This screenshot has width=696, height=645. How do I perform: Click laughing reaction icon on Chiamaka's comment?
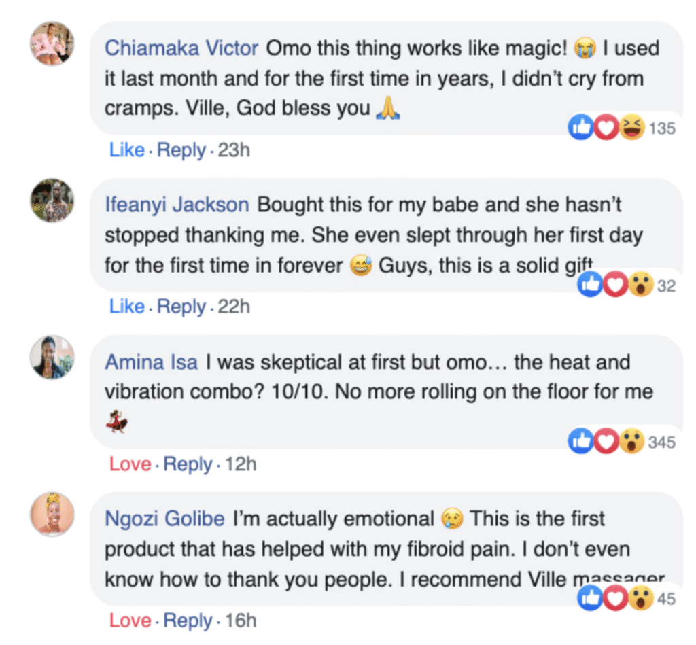(x=631, y=127)
